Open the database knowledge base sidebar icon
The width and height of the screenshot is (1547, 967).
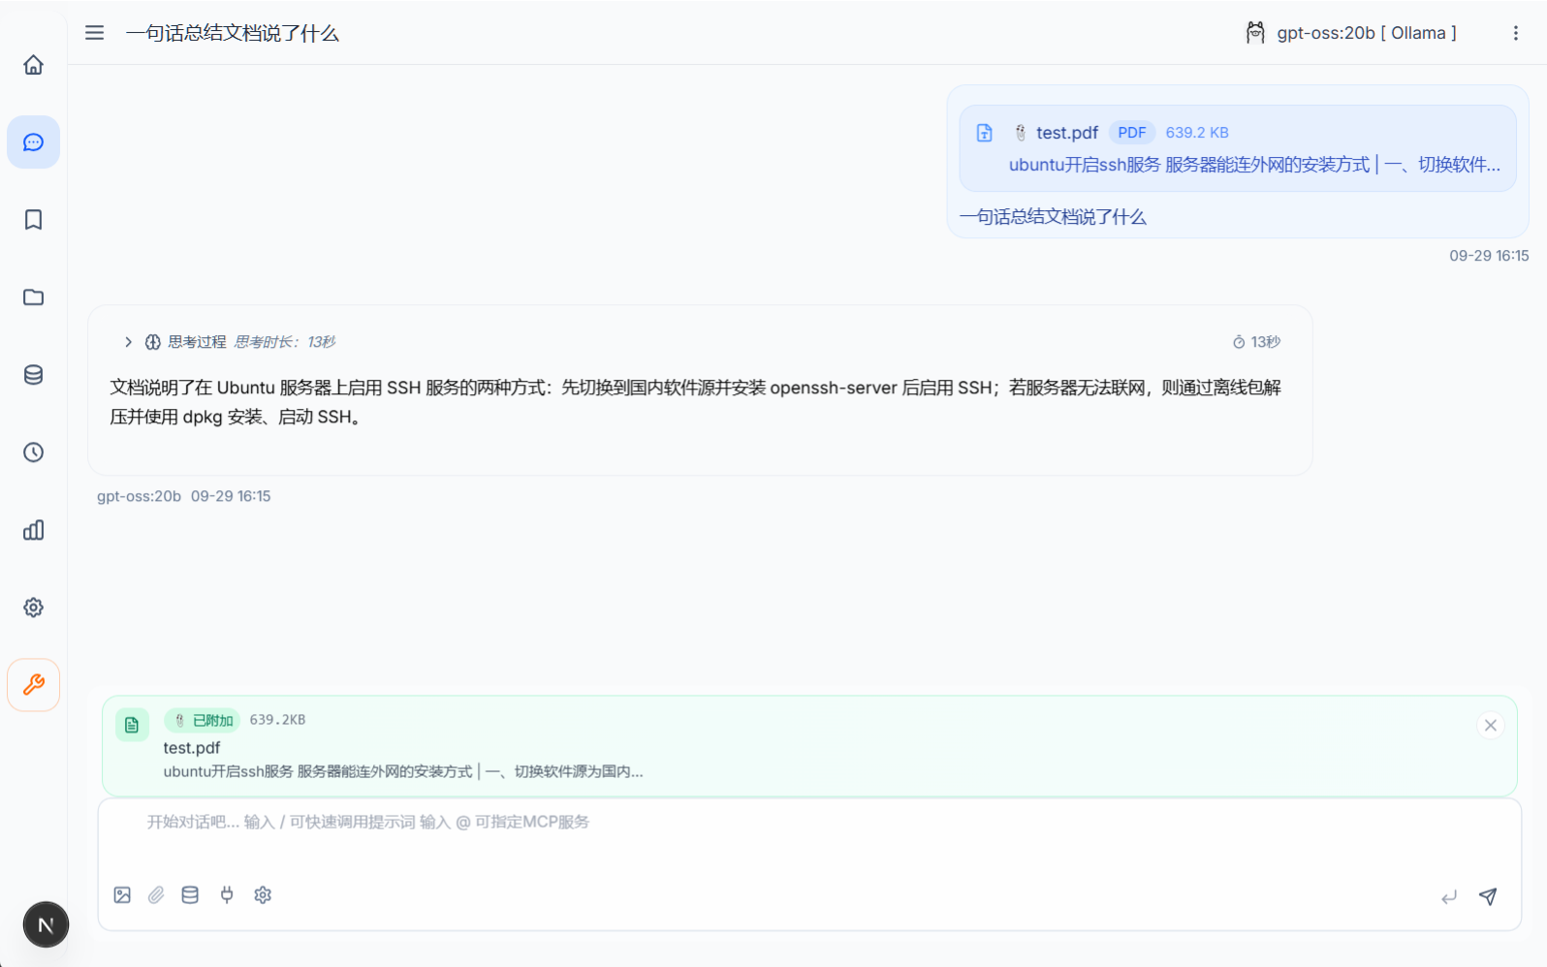pos(33,375)
